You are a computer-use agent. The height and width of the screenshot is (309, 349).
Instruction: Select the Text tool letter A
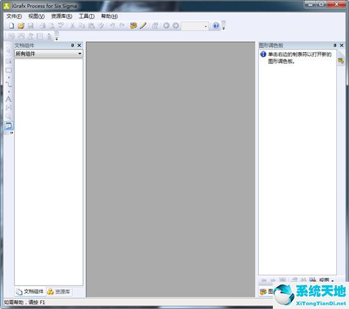click(8, 99)
